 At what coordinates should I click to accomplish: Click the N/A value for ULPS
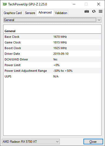[x=56, y=76]
